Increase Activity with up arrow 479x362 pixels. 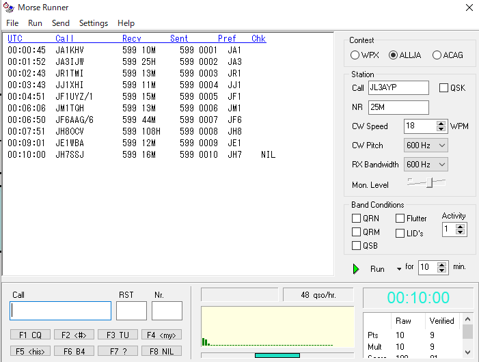coord(460,227)
